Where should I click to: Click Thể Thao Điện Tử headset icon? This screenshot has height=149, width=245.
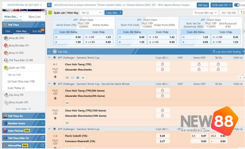[6, 60]
